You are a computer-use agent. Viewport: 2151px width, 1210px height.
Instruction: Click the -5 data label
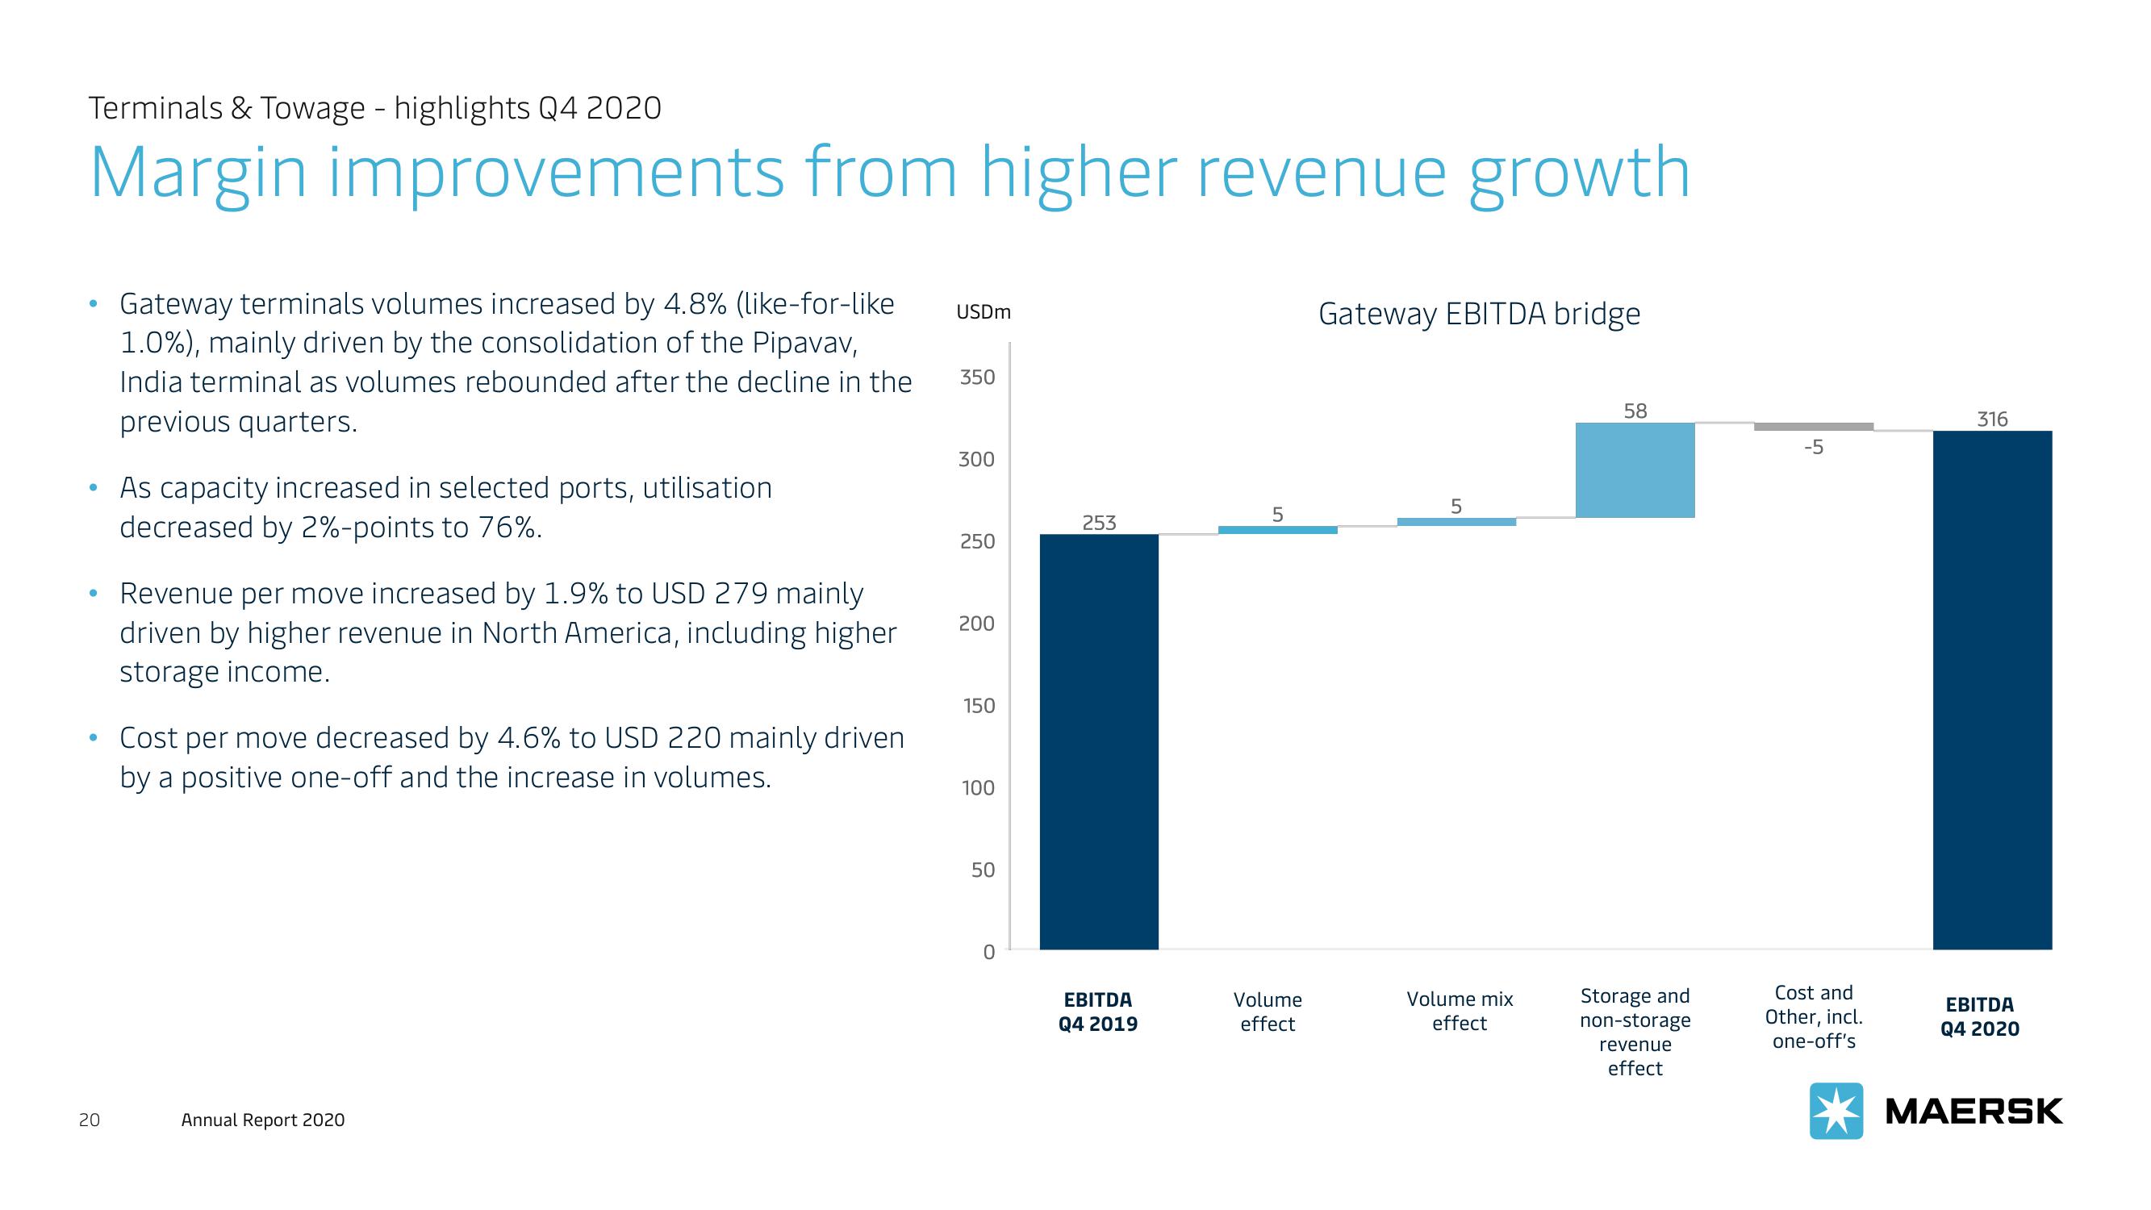[x=1814, y=448]
